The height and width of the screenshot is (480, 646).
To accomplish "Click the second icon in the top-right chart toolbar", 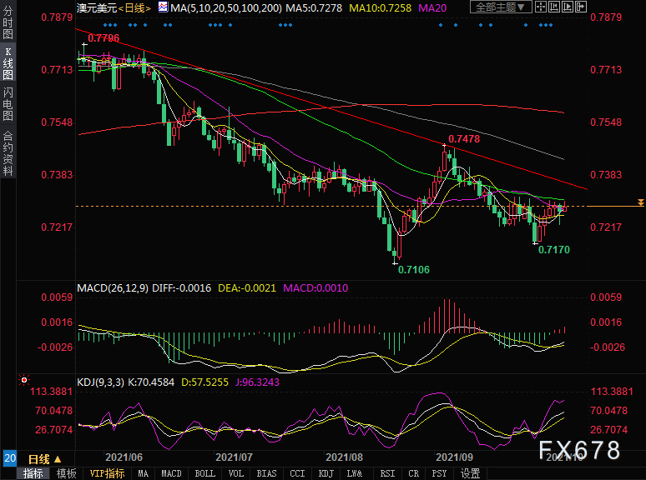I will 553,7.
